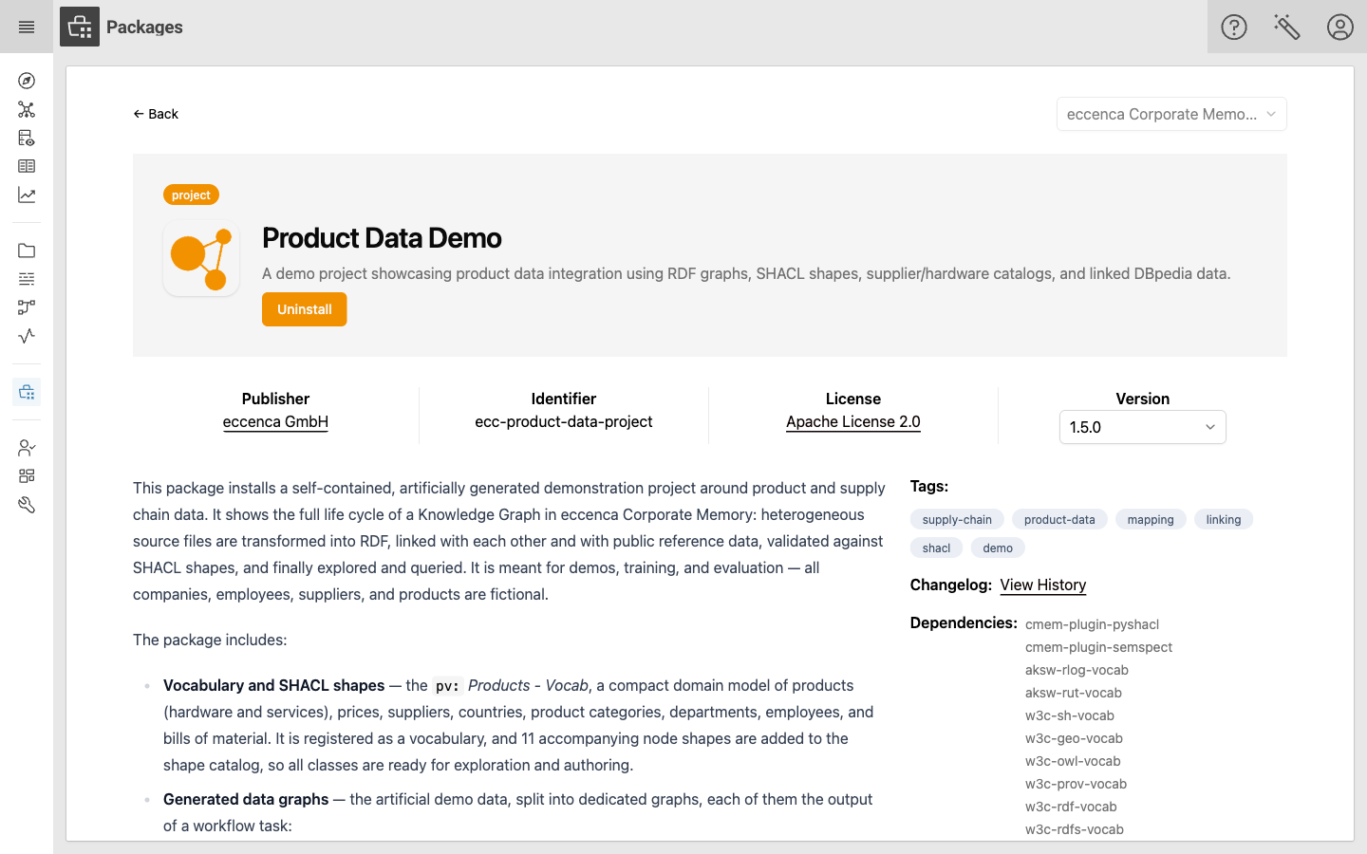Open the table-with-eye icon in sidebar
The width and height of the screenshot is (1367, 854).
pos(27,139)
